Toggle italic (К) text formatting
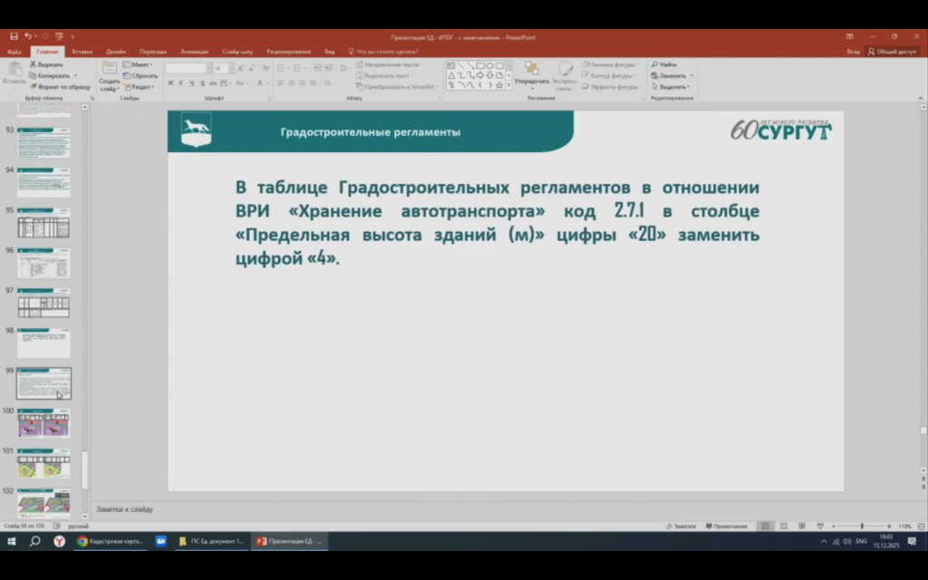The image size is (928, 580). click(x=180, y=83)
